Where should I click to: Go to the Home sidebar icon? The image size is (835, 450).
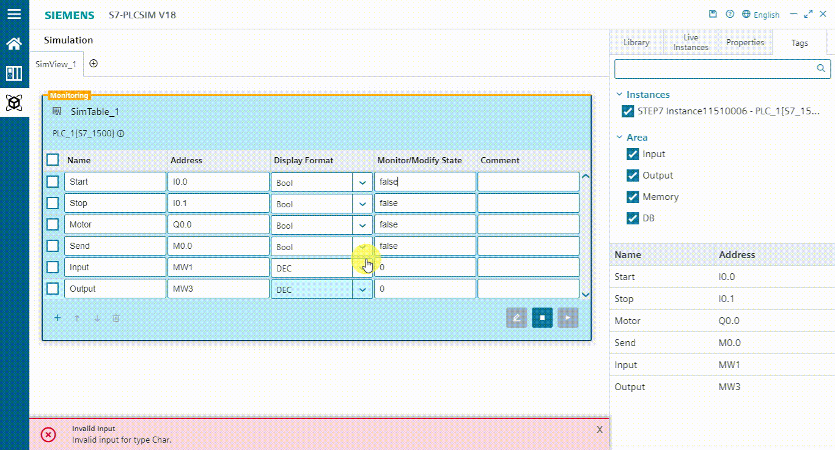14,43
